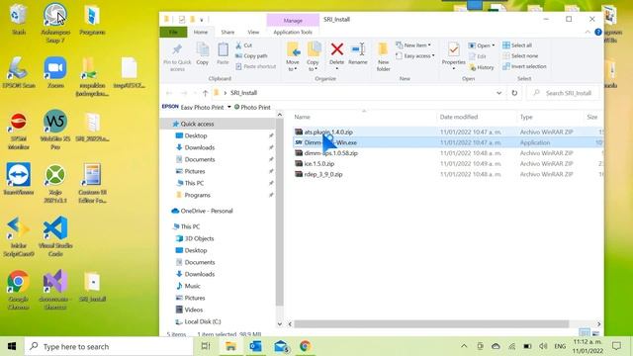Screen dimensions: 633x356
Task: Click Select none in the ribbon
Action: [x=520, y=55]
